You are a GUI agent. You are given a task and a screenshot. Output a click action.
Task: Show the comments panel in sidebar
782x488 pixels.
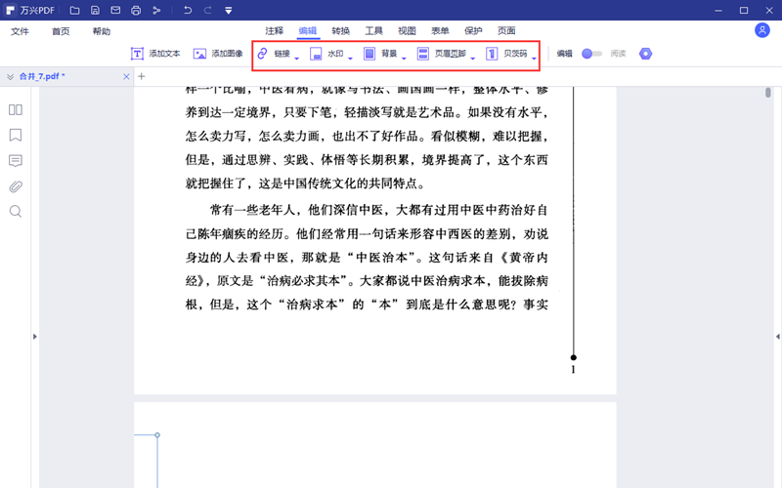16,161
